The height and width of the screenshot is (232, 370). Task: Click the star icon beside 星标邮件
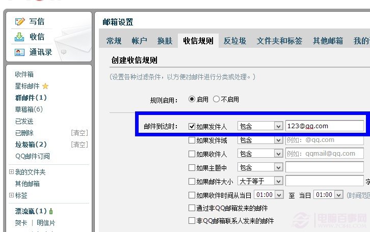[45, 86]
